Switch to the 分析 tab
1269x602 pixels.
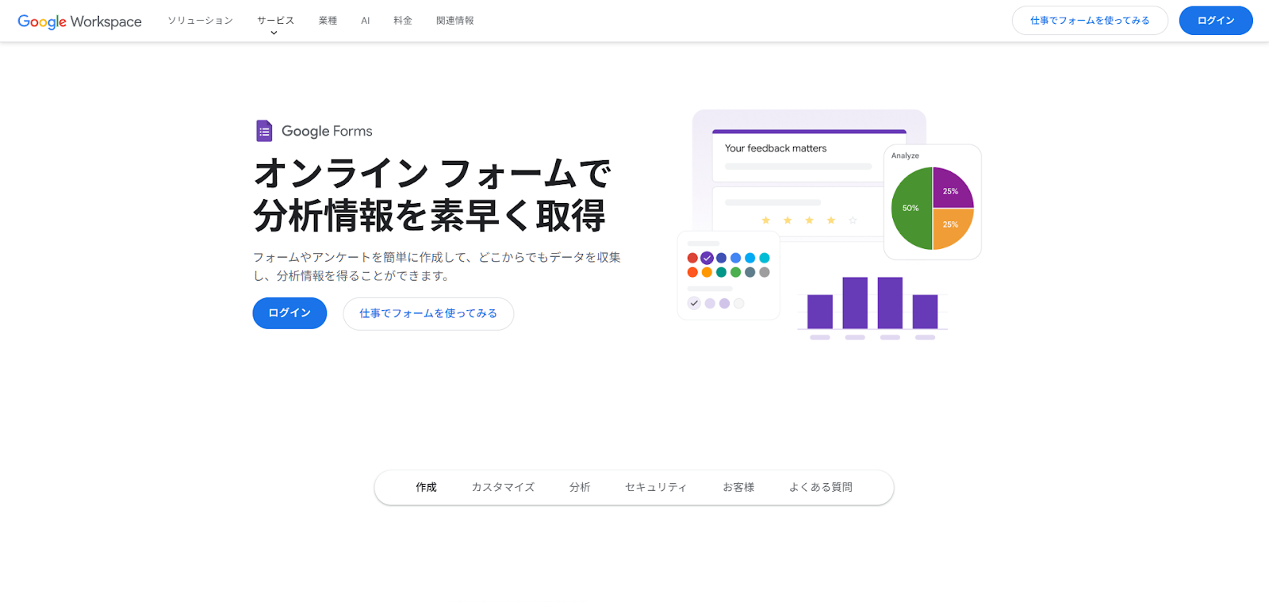(x=580, y=487)
